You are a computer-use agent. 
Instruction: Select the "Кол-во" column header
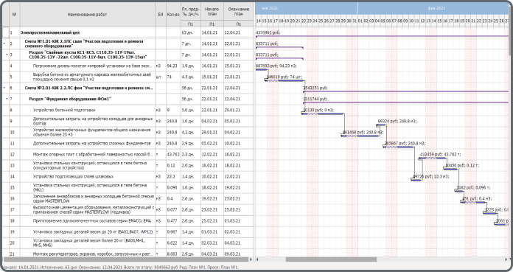pos(173,15)
